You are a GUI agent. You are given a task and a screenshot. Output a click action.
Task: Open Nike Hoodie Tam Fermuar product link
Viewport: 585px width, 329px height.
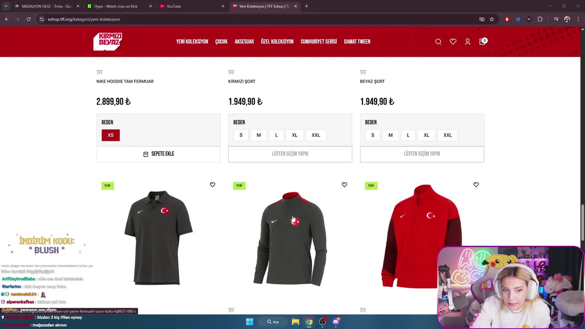pyautogui.click(x=125, y=81)
